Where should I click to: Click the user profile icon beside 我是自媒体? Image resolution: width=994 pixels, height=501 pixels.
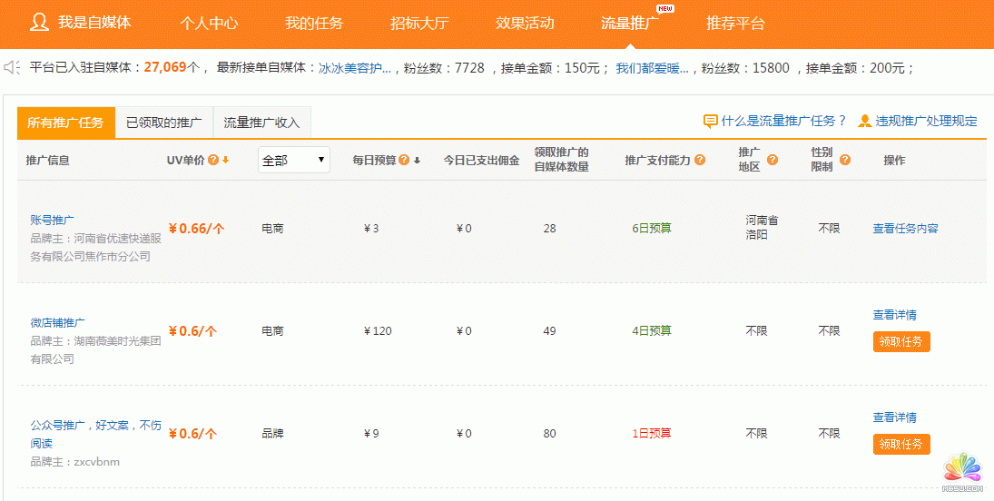tap(39, 23)
